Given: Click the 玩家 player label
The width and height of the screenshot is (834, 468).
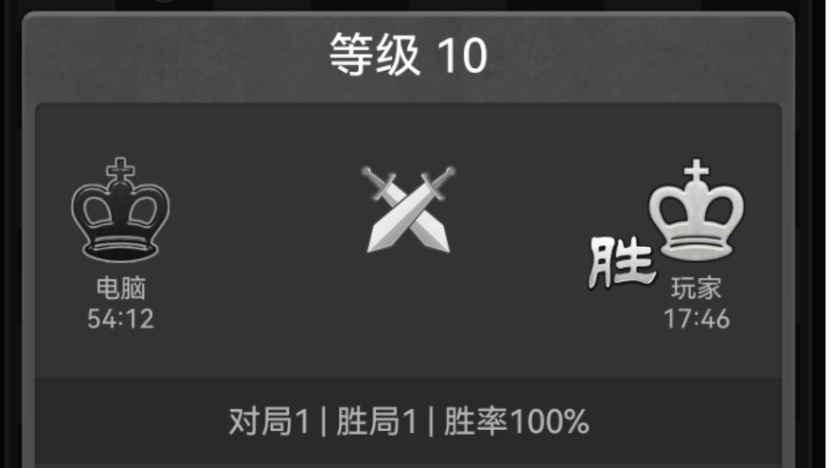Looking at the screenshot, I should 697,289.
